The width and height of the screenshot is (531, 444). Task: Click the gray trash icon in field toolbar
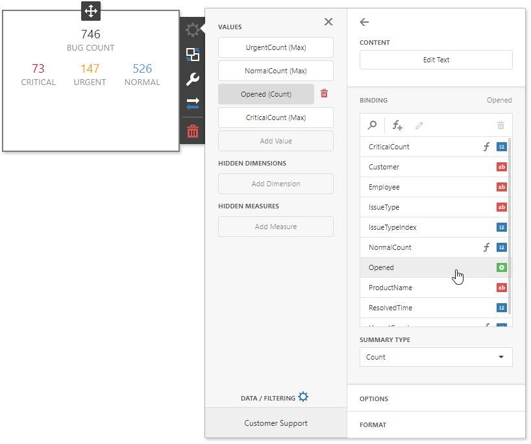500,125
